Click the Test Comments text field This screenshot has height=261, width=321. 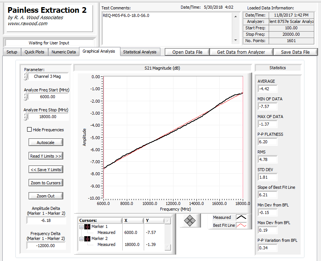[x=167, y=28]
